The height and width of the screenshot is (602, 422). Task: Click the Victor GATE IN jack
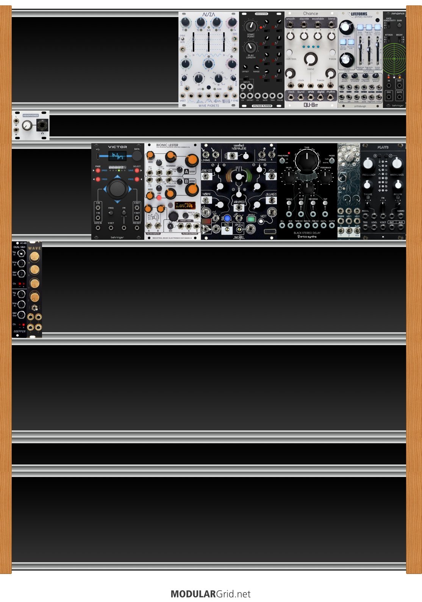click(x=98, y=228)
